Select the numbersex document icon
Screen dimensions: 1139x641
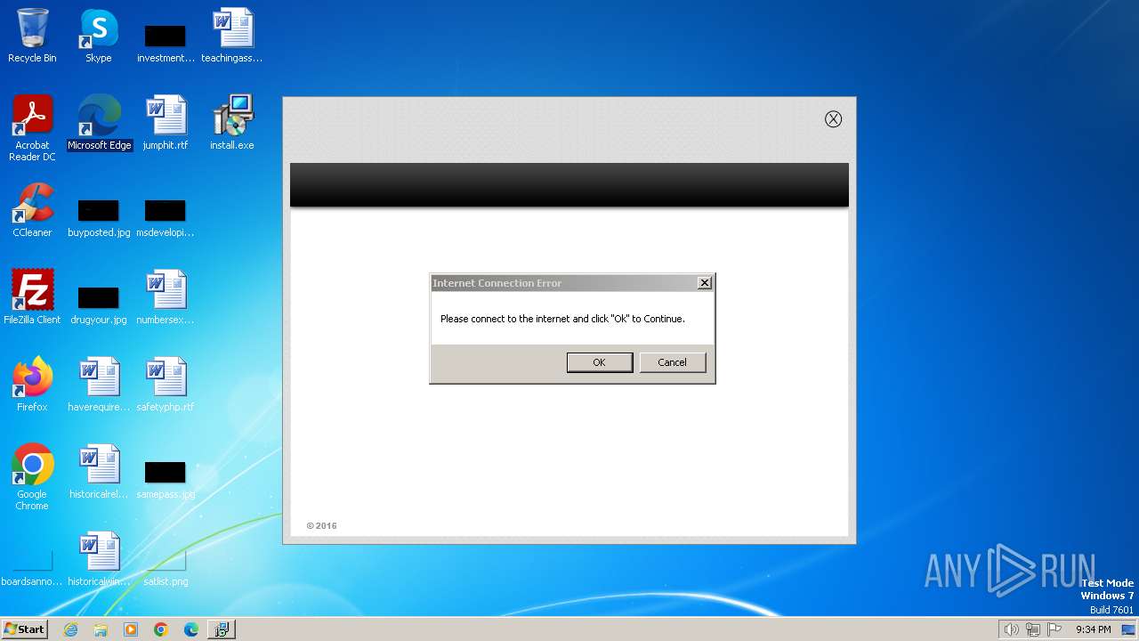[166, 297]
